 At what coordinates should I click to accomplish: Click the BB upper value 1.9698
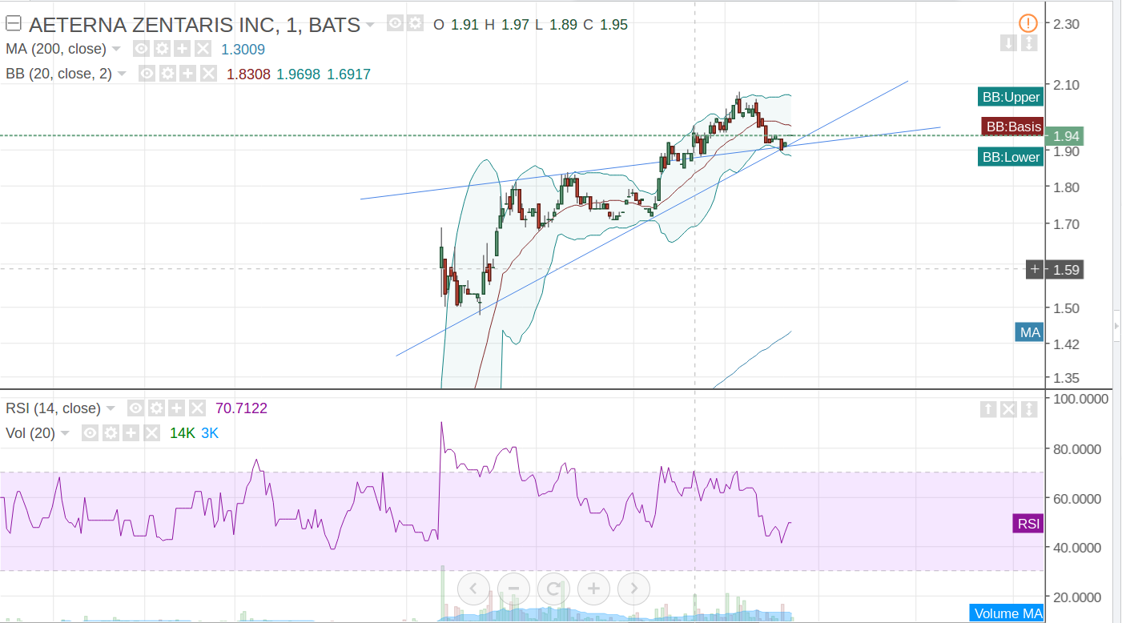(x=298, y=74)
